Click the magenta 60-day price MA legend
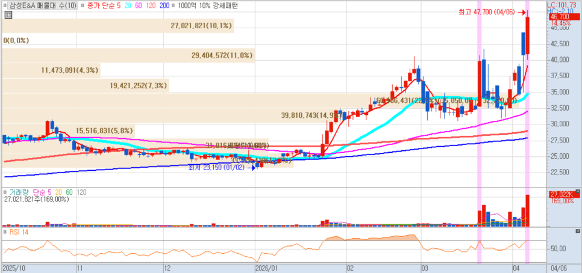Viewport: 582px width, 273px height. click(139, 5)
